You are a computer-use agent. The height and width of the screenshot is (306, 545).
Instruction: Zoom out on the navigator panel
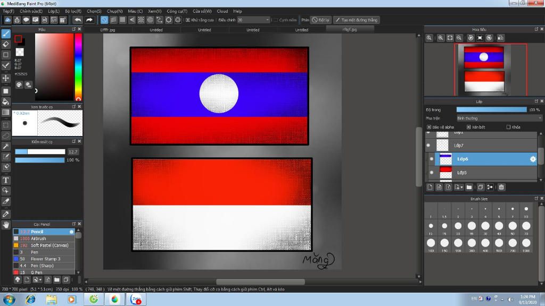[459, 38]
